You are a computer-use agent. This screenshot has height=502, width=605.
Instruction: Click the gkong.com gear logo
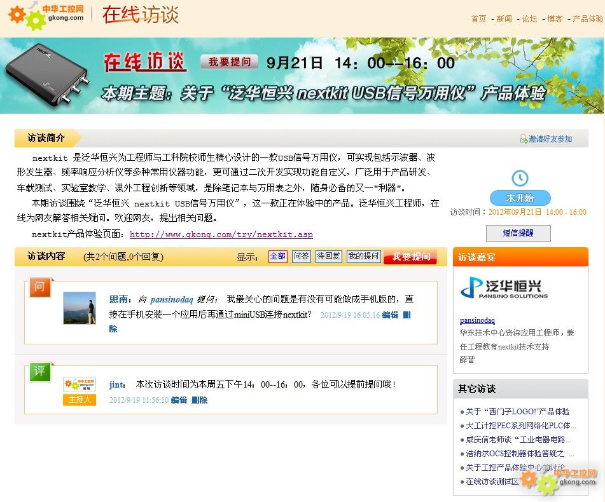tap(46, 16)
